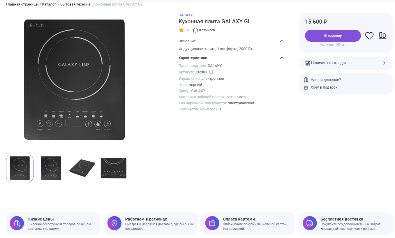Click the Бесплатная доставка card title
This screenshot has width=395, height=238.
342,219
